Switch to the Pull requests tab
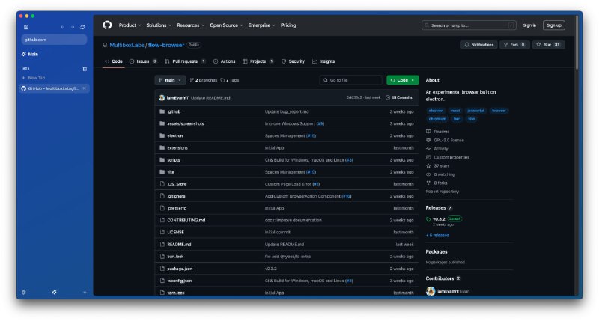Screen dimensions: 599x321 coord(185,61)
